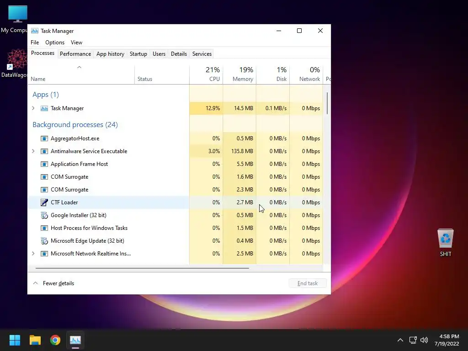Viewport: 468px width, 351px height.
Task: Open File Explorer from the taskbar
Action: 35,340
